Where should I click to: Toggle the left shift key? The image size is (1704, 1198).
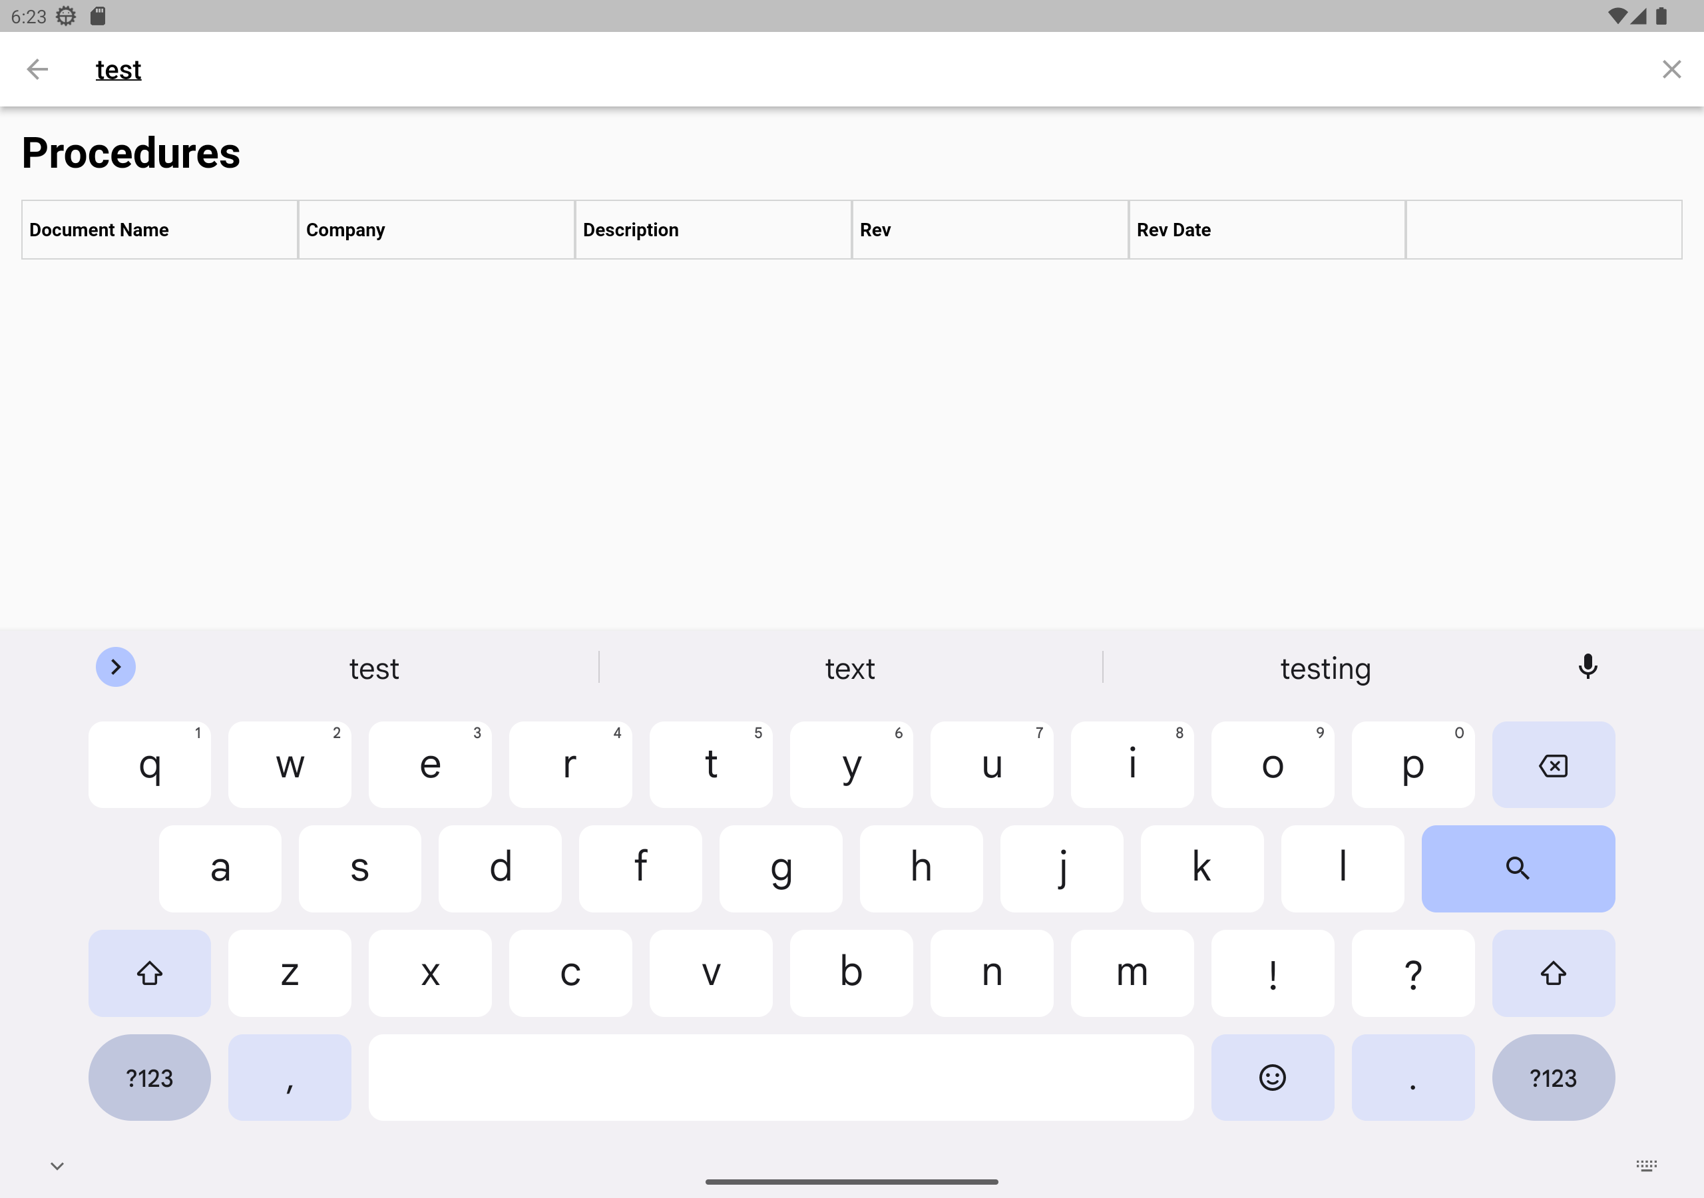[149, 973]
